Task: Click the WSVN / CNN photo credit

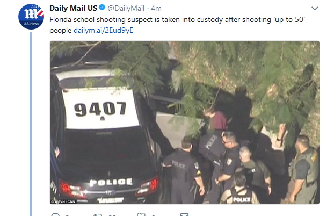Action: pyautogui.click(x=63, y=201)
